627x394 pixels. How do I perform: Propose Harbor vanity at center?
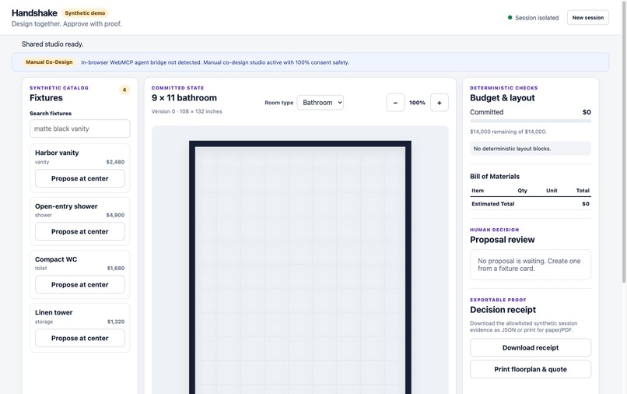click(80, 178)
